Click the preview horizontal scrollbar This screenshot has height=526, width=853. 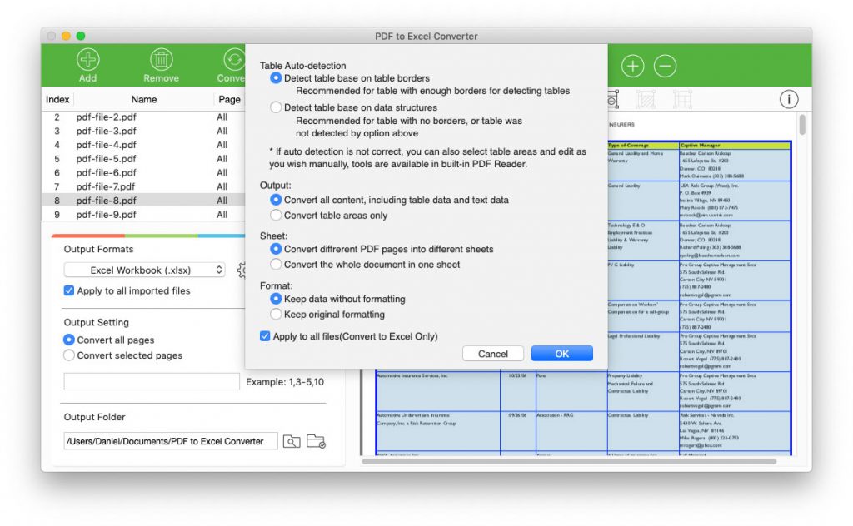[x=569, y=461]
